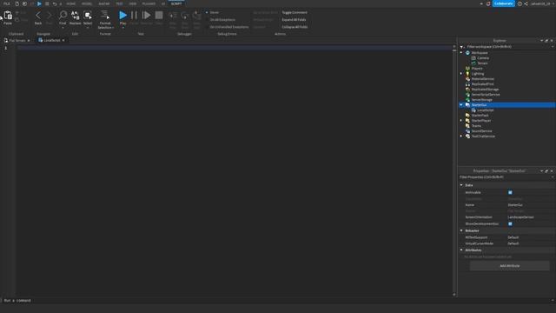Switch to the VIEW ribbon tab
The height and width of the screenshot is (313, 556).
133,3
